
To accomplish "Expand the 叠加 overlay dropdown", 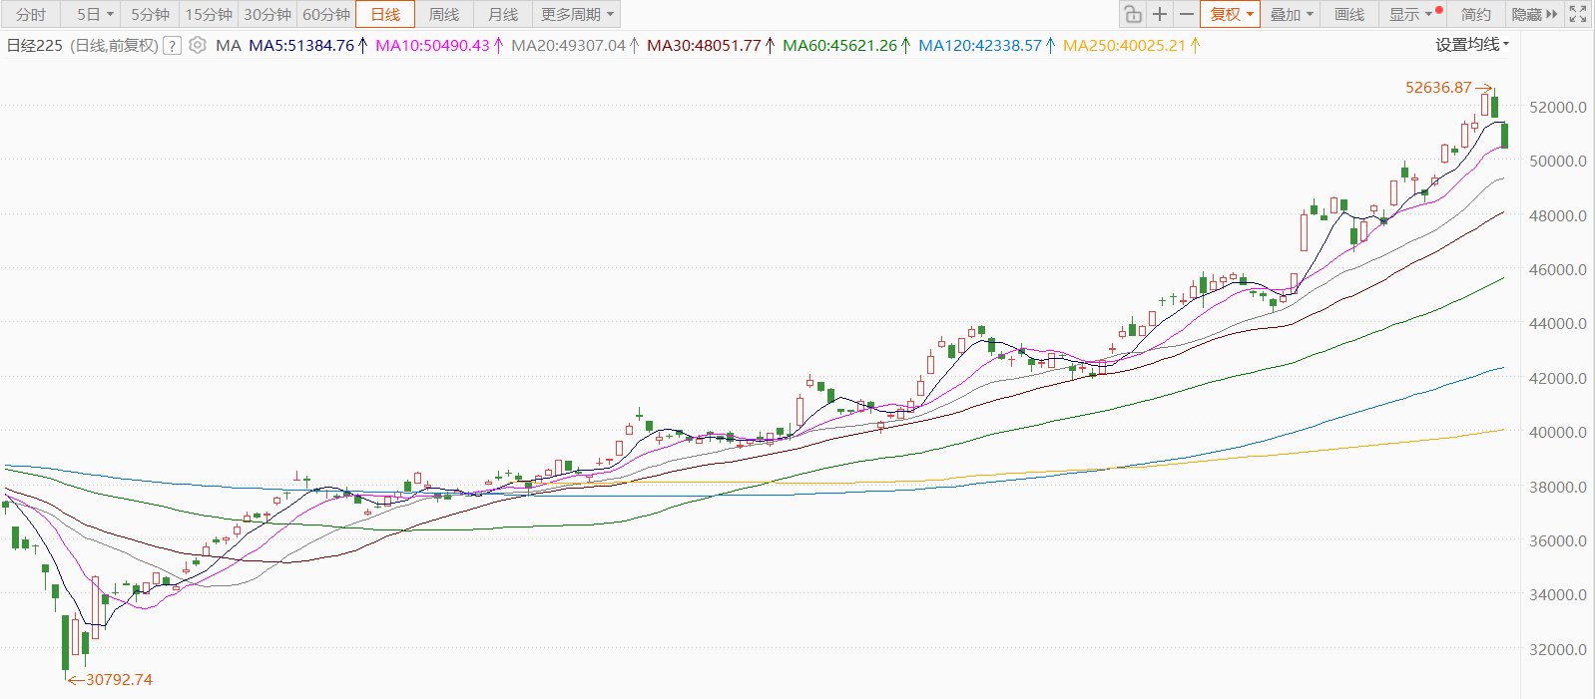I will pos(1292,14).
